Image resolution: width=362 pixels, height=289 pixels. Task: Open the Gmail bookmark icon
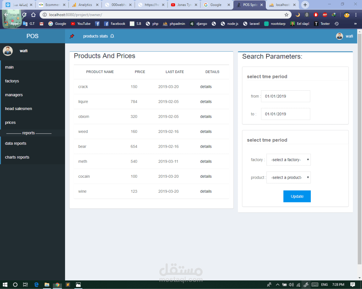(x=41, y=24)
